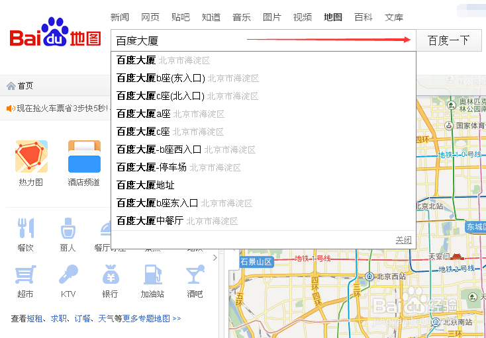The image size is (486, 338).
Task: Click the orange speaker announcement icon
Action: (11, 108)
